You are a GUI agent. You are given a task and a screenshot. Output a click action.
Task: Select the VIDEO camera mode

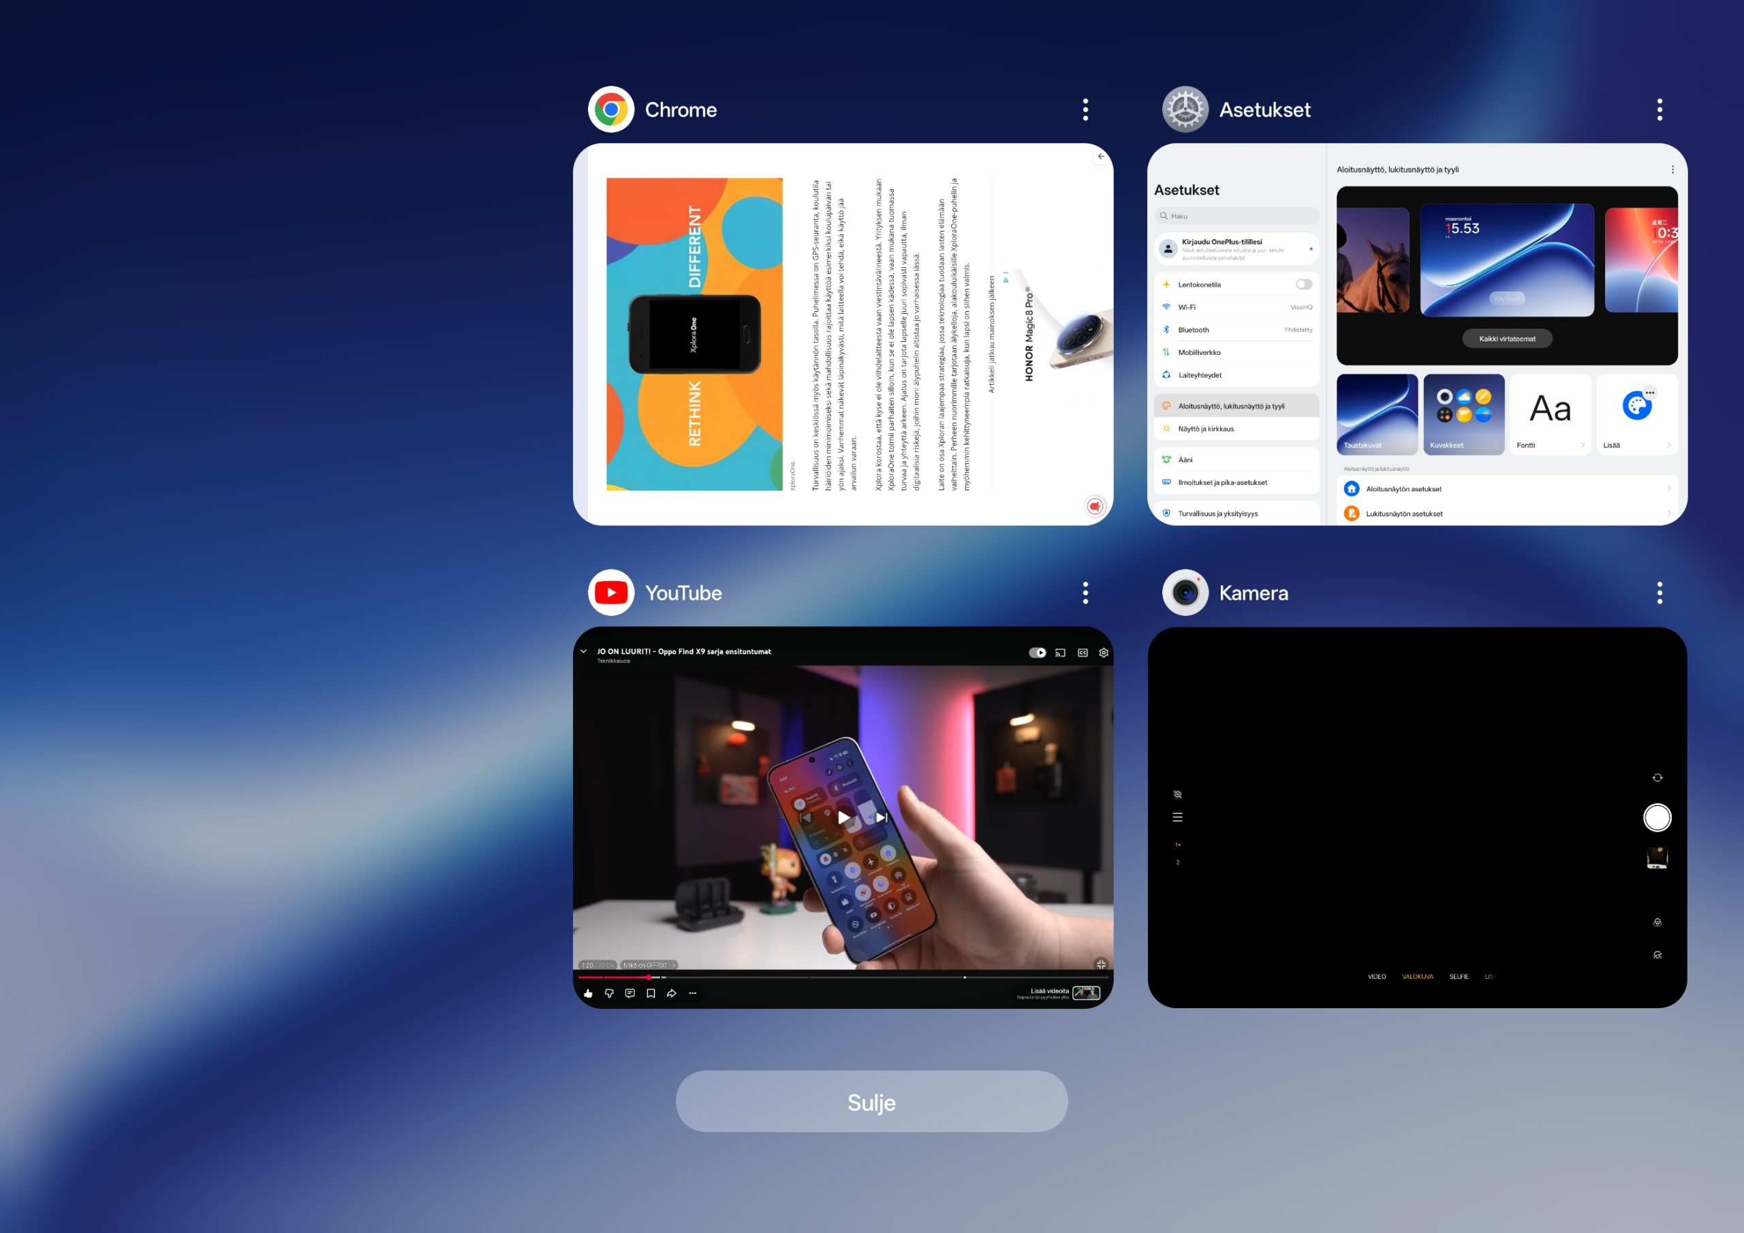click(1376, 977)
